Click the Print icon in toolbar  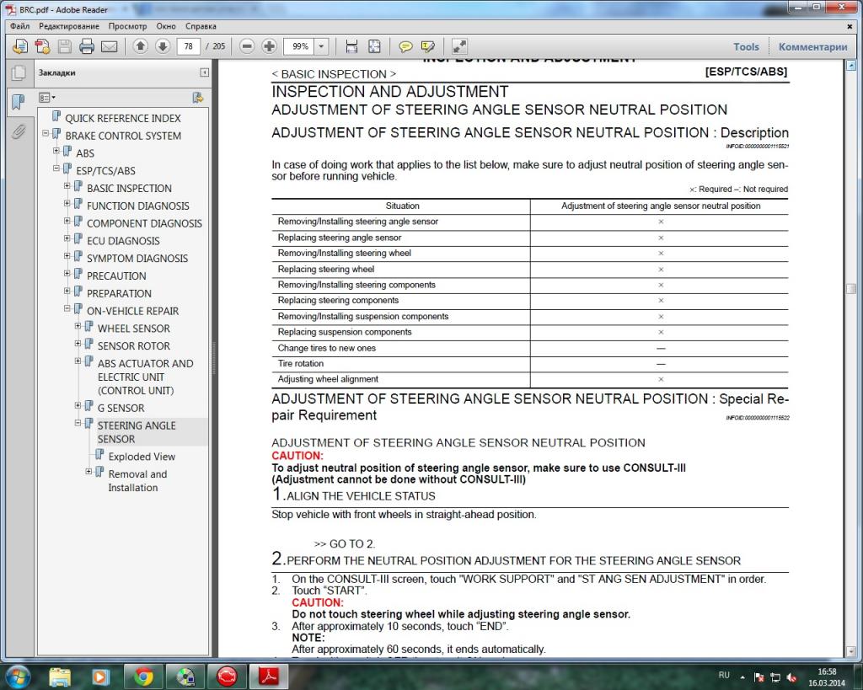coord(86,46)
